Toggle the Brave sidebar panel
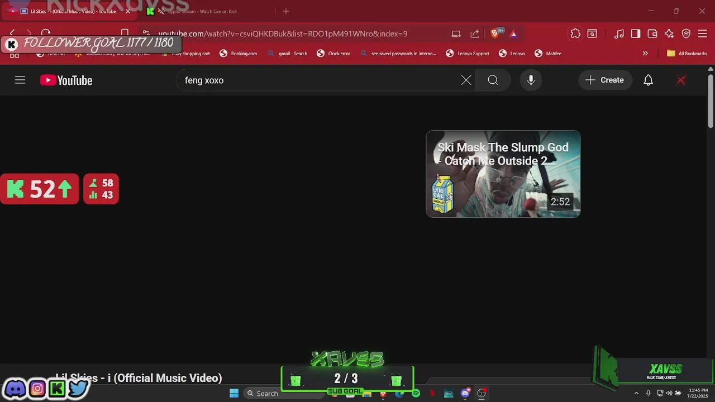This screenshot has height=402, width=715. click(635, 33)
